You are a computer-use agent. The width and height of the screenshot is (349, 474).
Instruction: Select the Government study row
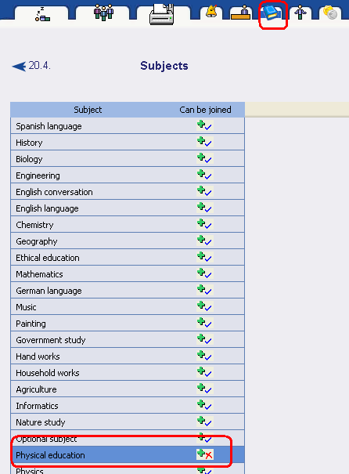click(x=128, y=340)
